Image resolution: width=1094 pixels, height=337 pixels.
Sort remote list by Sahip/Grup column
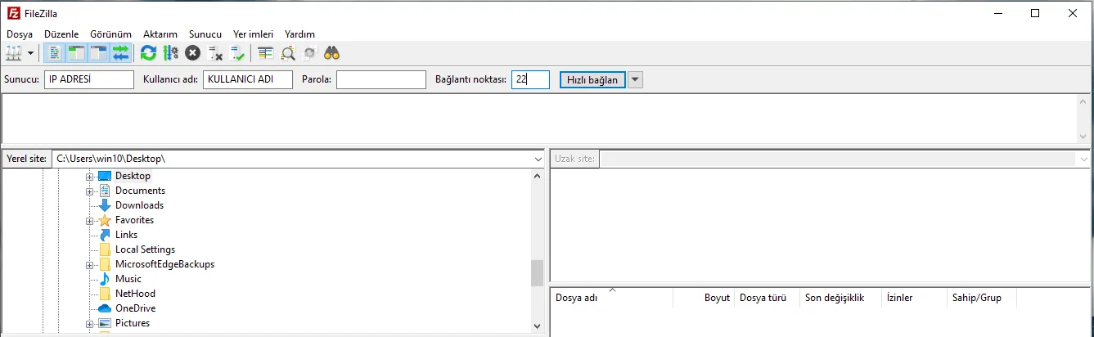pyautogui.click(x=981, y=298)
